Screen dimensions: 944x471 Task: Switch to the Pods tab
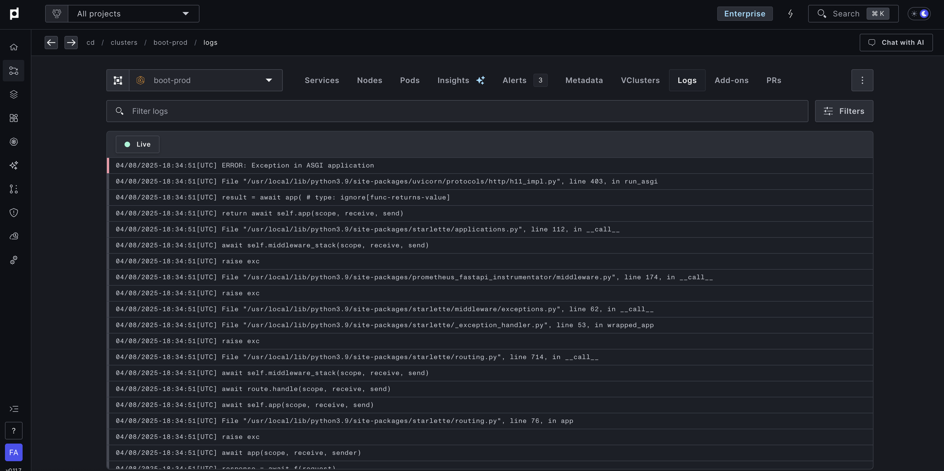coord(409,81)
